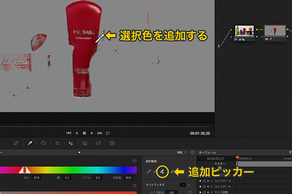The height and width of the screenshot is (194, 292).
Task: Reset the hue qualifier with the reset icon
Action: pyautogui.click(x=135, y=161)
